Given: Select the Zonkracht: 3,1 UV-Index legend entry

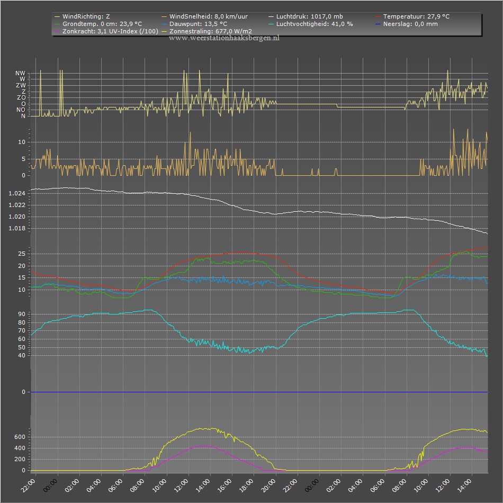Looking at the screenshot, I should coord(106,31).
